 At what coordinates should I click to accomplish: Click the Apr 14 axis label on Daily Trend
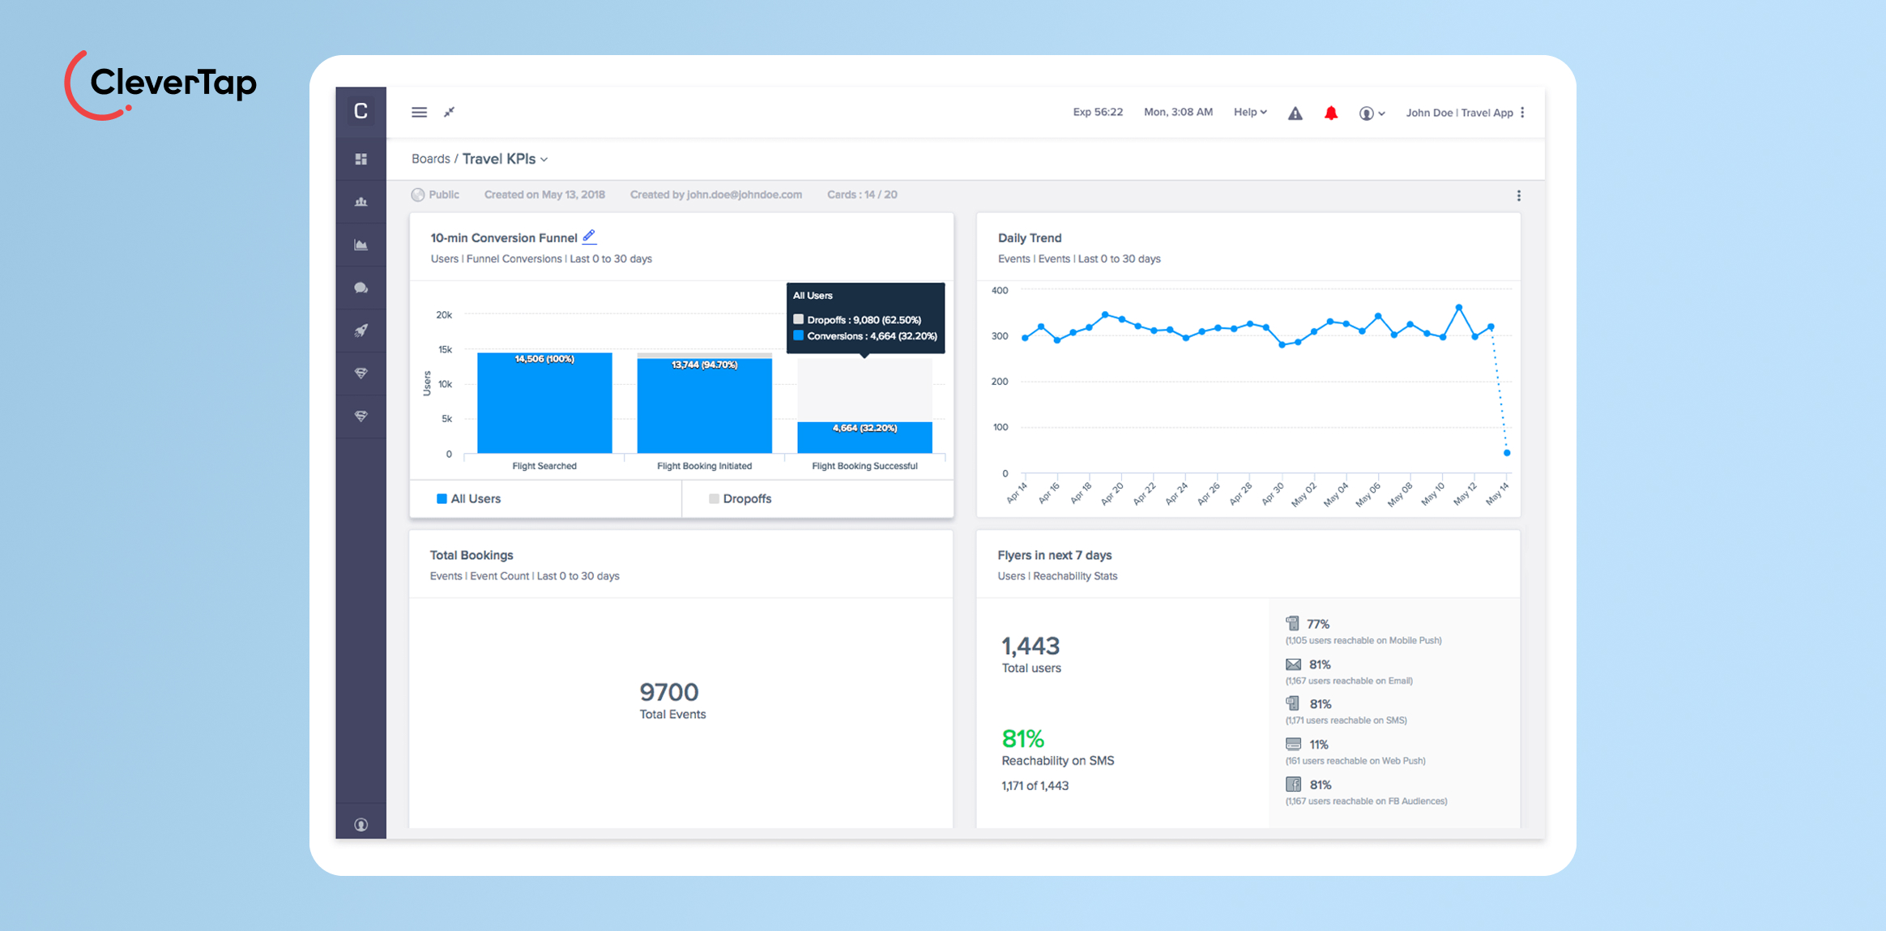tap(1016, 493)
